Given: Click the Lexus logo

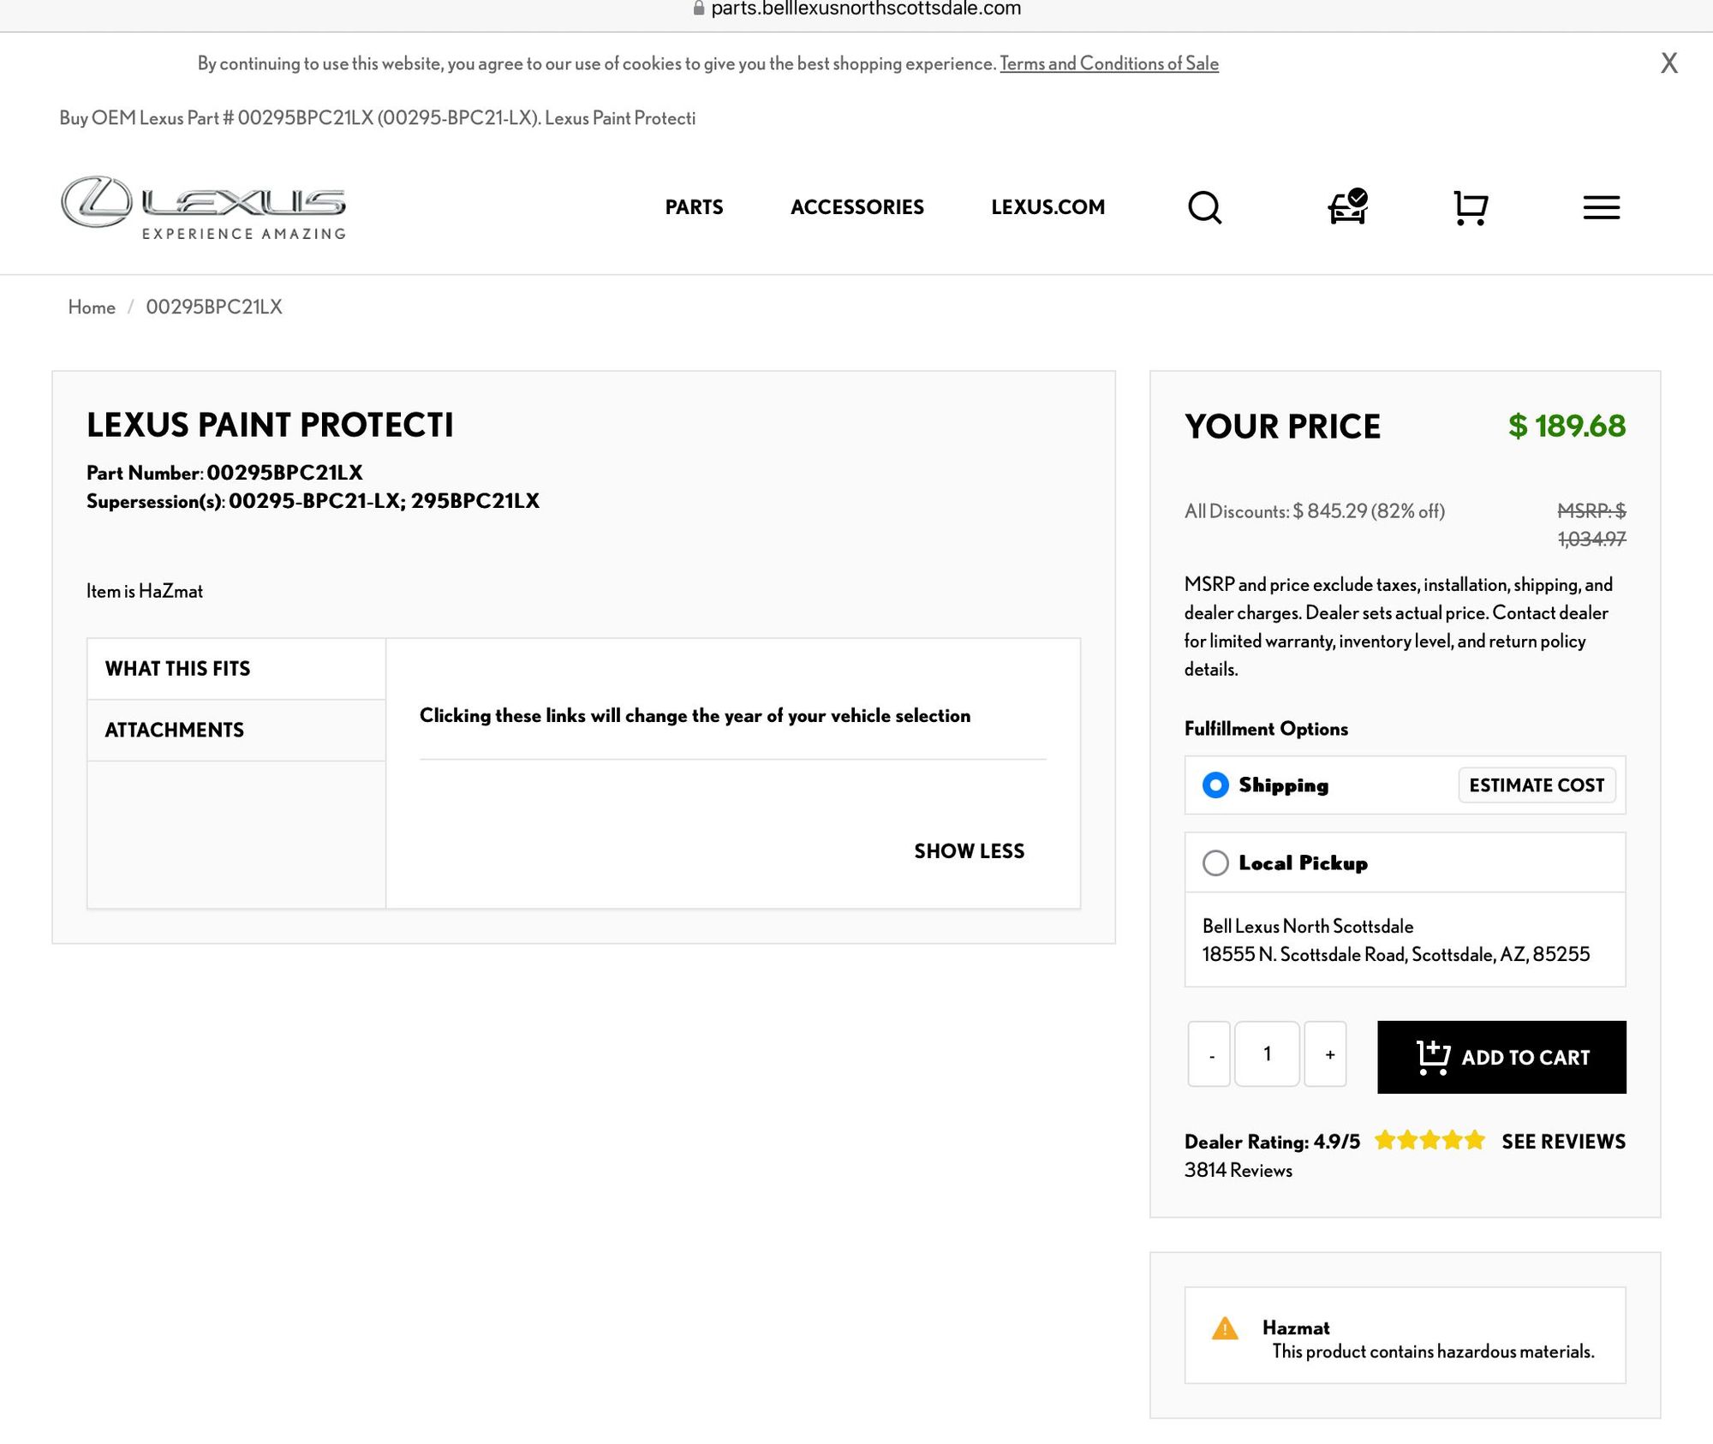Looking at the screenshot, I should coord(203,206).
